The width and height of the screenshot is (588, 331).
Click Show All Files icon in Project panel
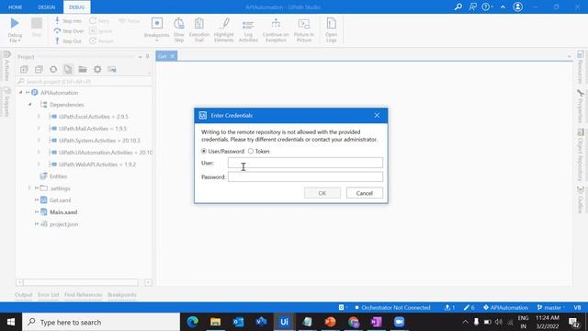pyautogui.click(x=68, y=70)
